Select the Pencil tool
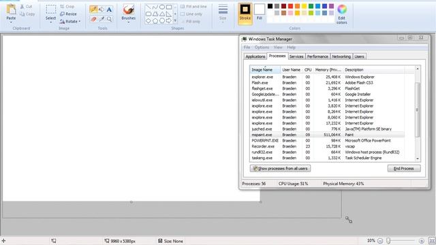This screenshot has height=245, width=436. coord(93,9)
